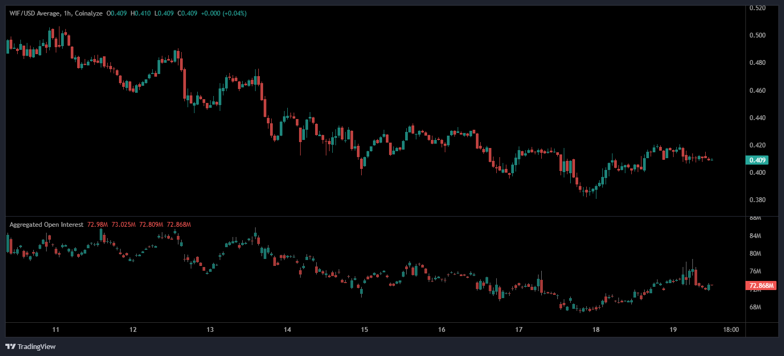Click date label 11 on the time axis
This screenshot has width=784, height=356.
tap(55, 330)
